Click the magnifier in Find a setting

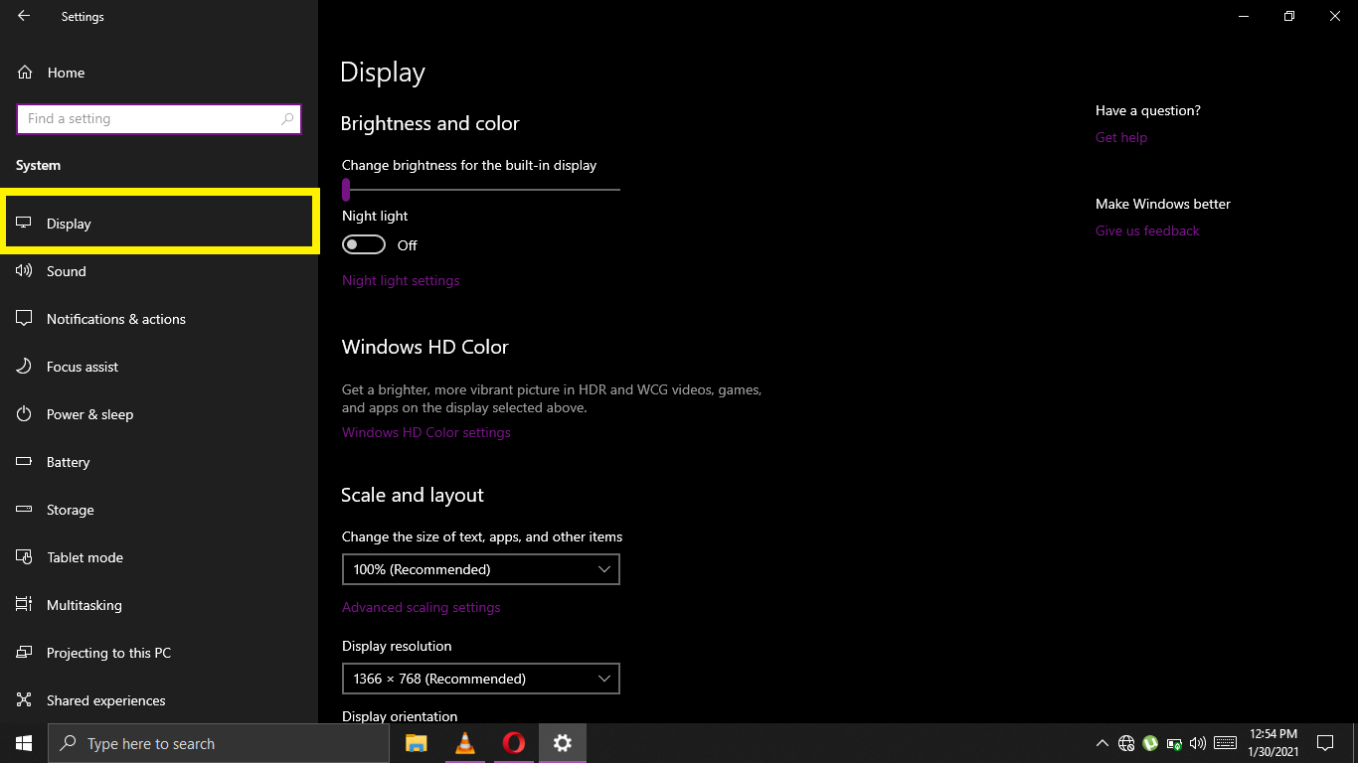(x=288, y=119)
